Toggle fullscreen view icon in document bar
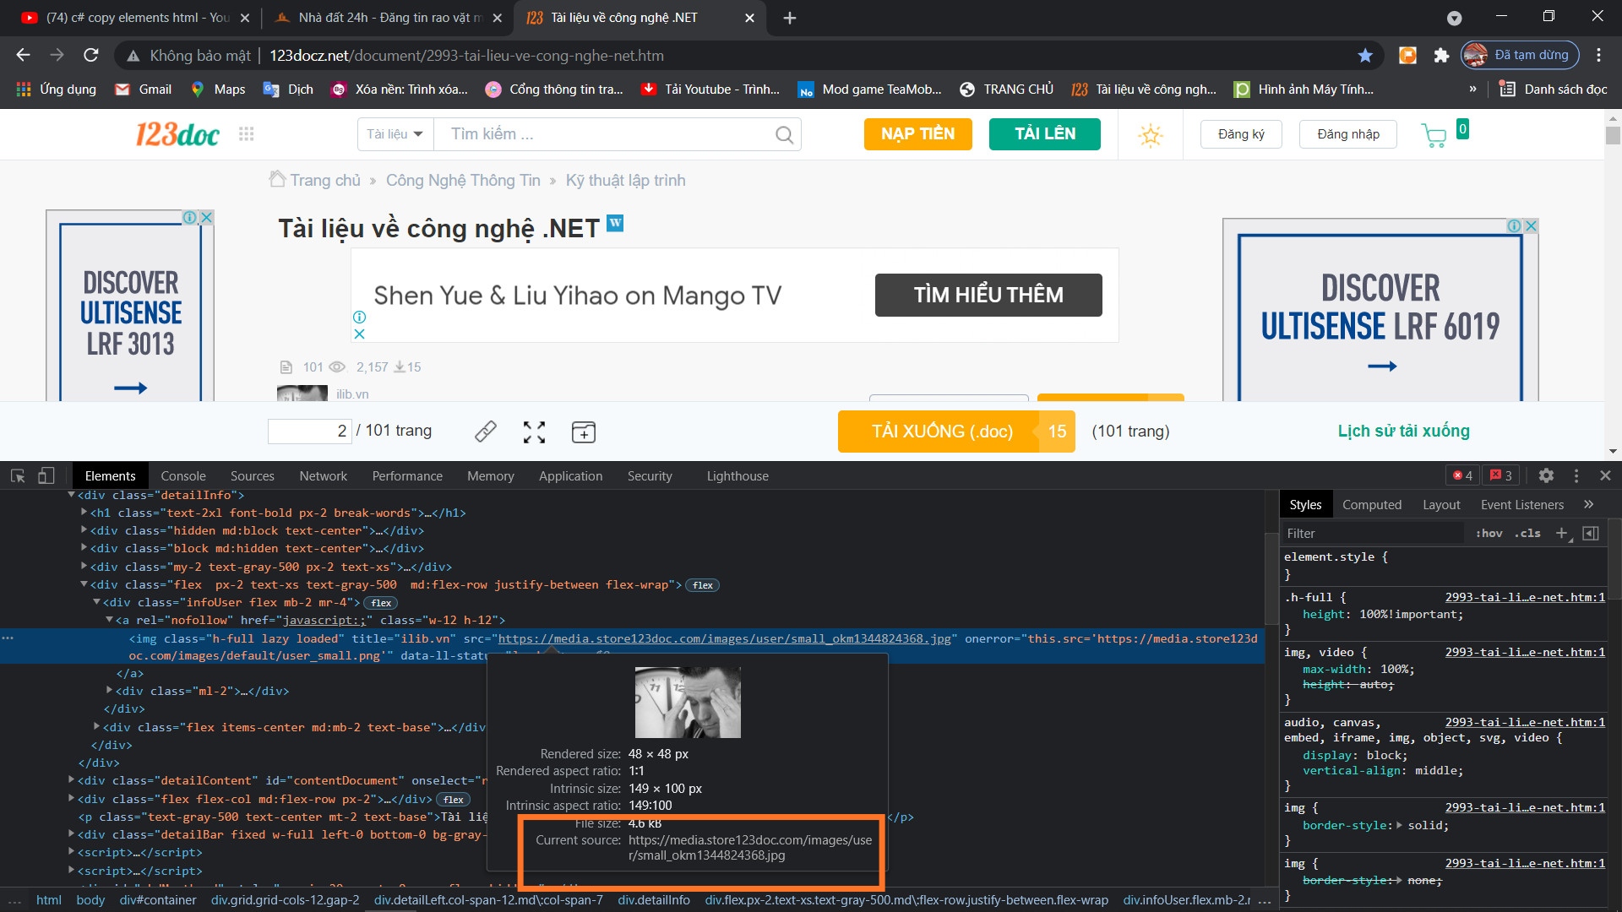This screenshot has width=1622, height=912. pos(534,432)
